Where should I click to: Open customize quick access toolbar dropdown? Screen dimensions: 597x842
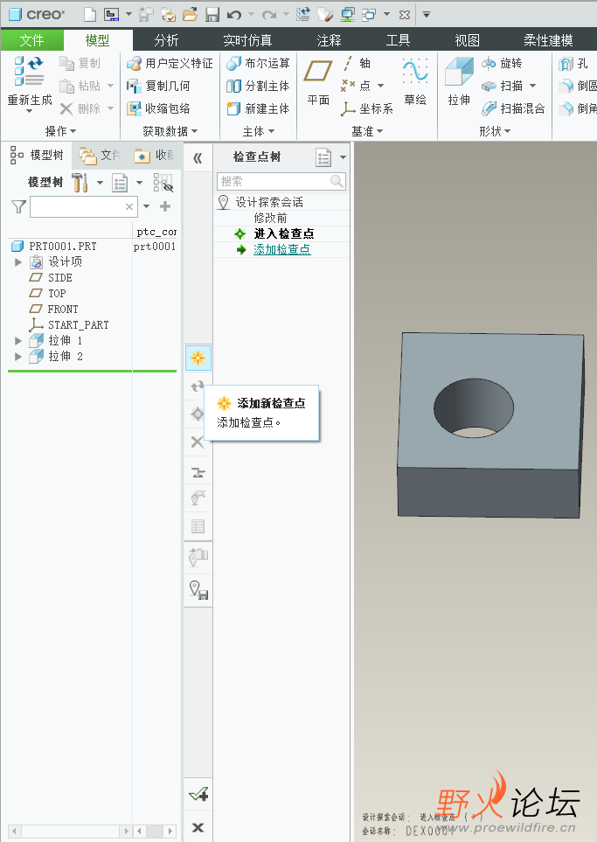(x=427, y=15)
